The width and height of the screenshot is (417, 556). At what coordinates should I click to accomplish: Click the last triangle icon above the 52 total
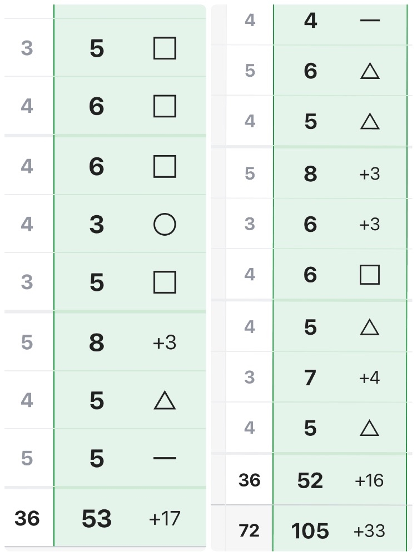[x=370, y=428]
